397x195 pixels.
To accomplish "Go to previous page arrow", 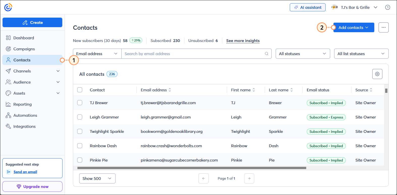I will click(203, 178).
